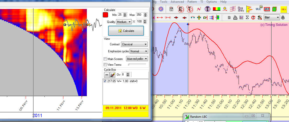
Task: Click the yellow 64x icon
Action: tap(284, 9)
